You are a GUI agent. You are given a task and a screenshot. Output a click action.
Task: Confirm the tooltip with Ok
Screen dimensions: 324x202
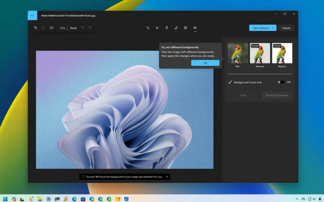pos(205,63)
